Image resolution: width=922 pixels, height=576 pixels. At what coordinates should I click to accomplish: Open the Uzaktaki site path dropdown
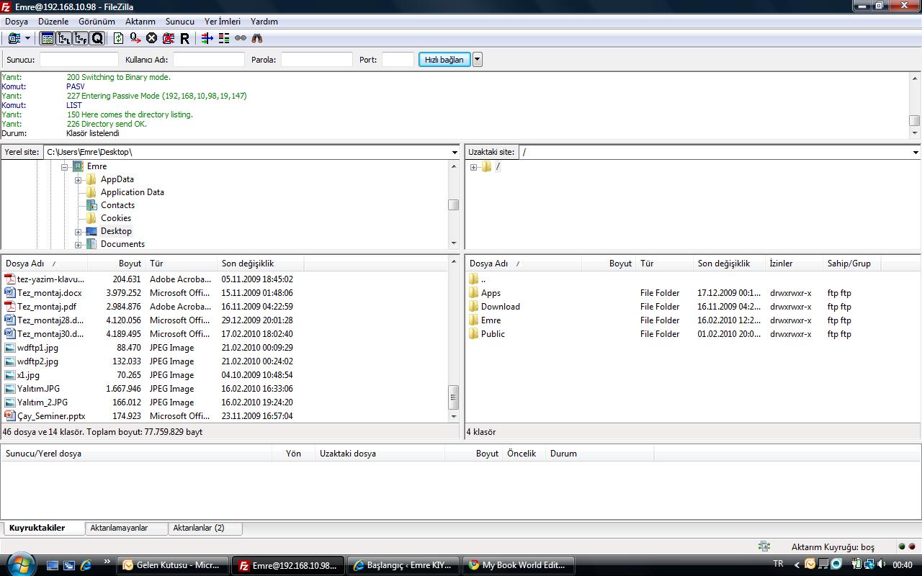coord(916,152)
